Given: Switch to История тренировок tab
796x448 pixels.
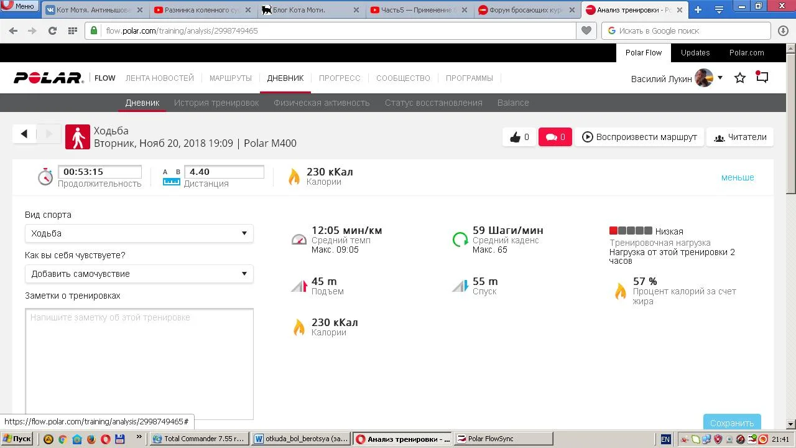Looking at the screenshot, I should point(216,103).
